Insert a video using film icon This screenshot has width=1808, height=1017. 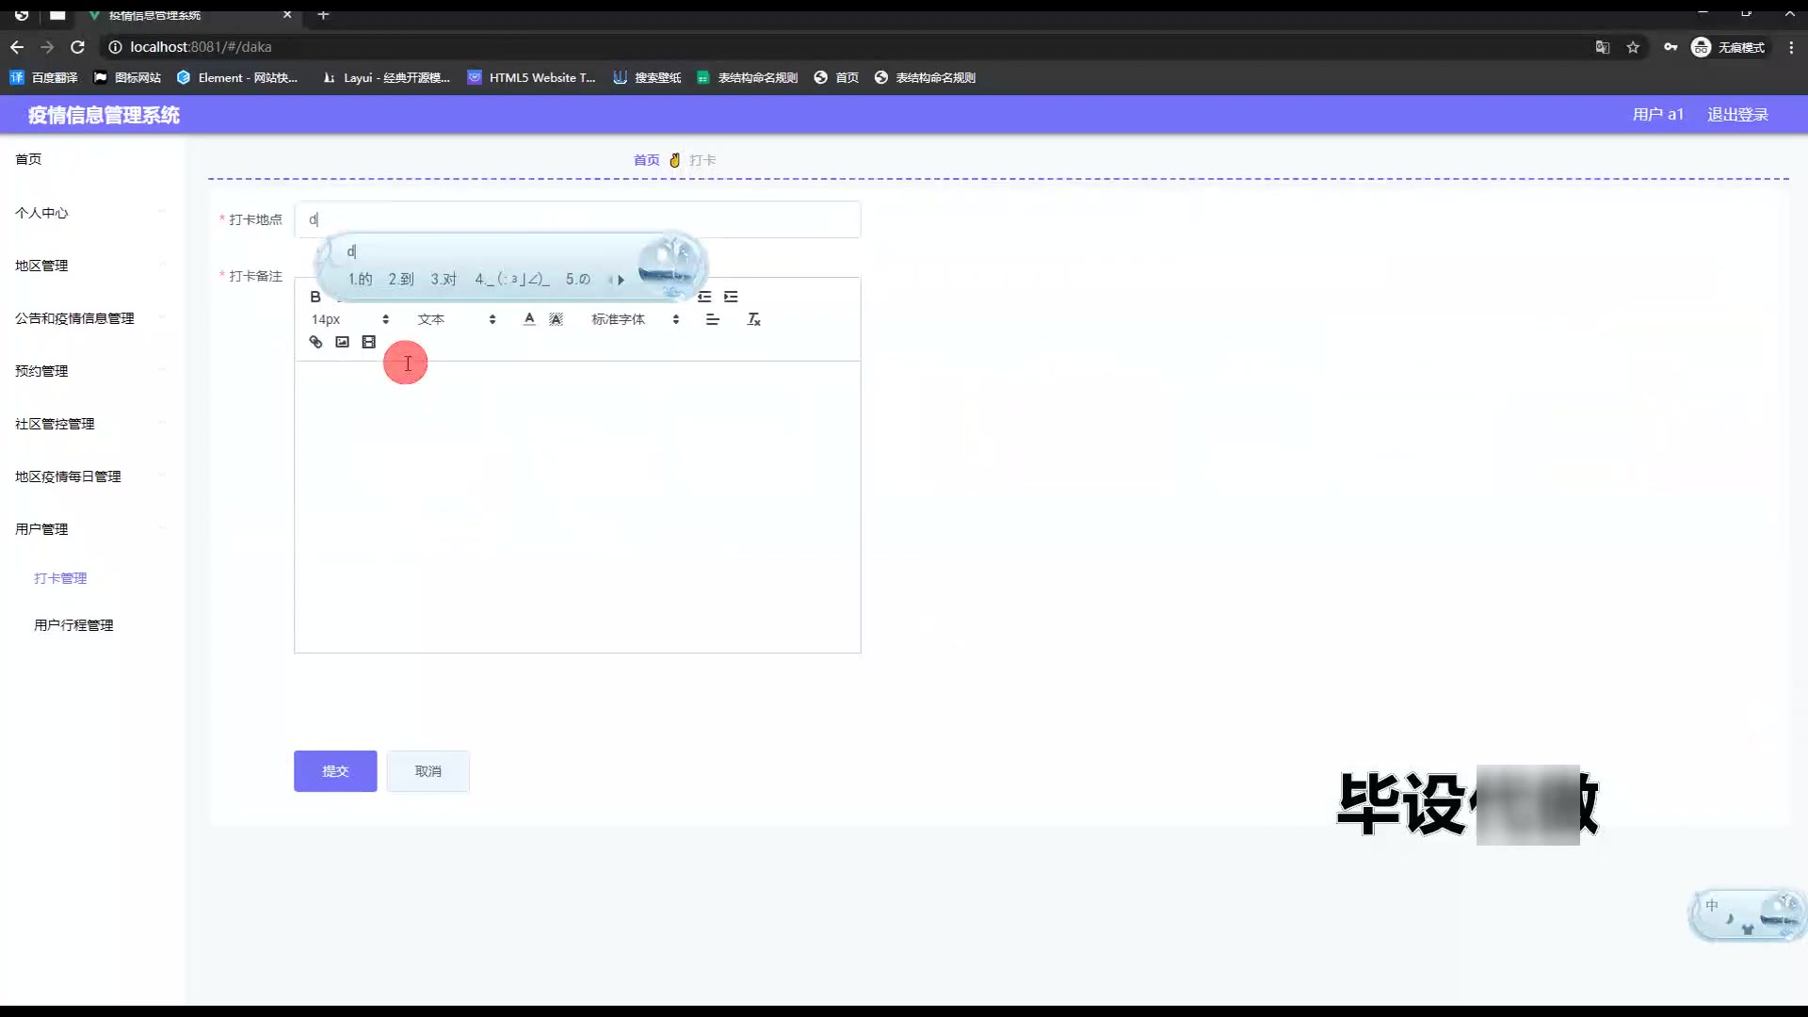[369, 342]
